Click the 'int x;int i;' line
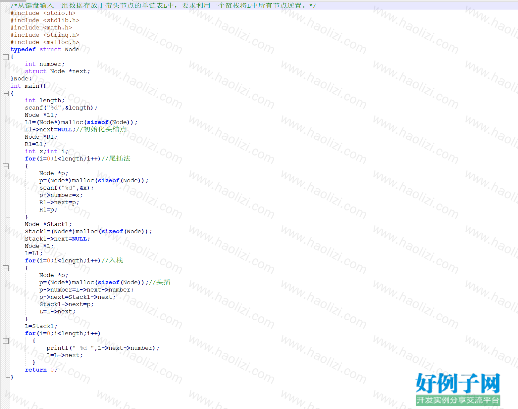The height and width of the screenshot is (409, 518). (46, 152)
